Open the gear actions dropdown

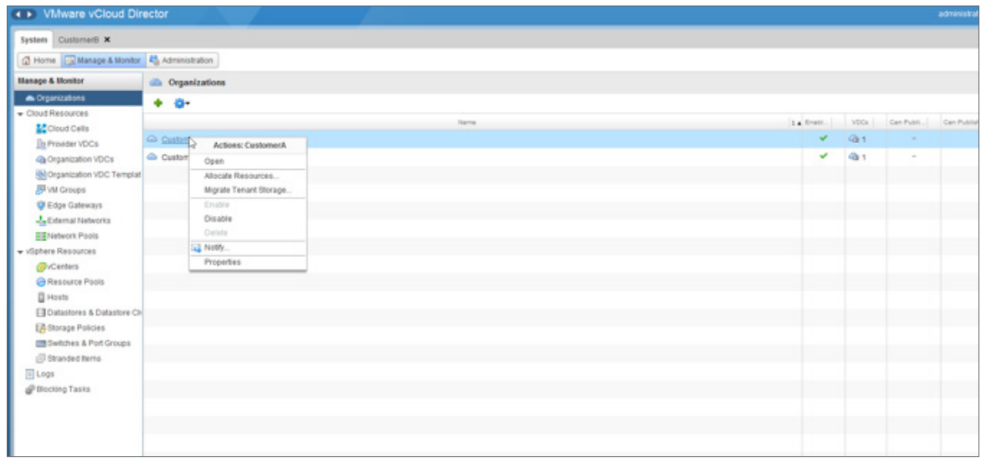coord(181,104)
